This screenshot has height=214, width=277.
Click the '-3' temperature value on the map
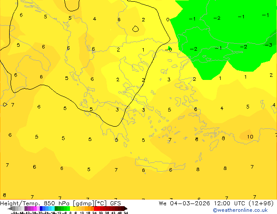tap(268, 45)
